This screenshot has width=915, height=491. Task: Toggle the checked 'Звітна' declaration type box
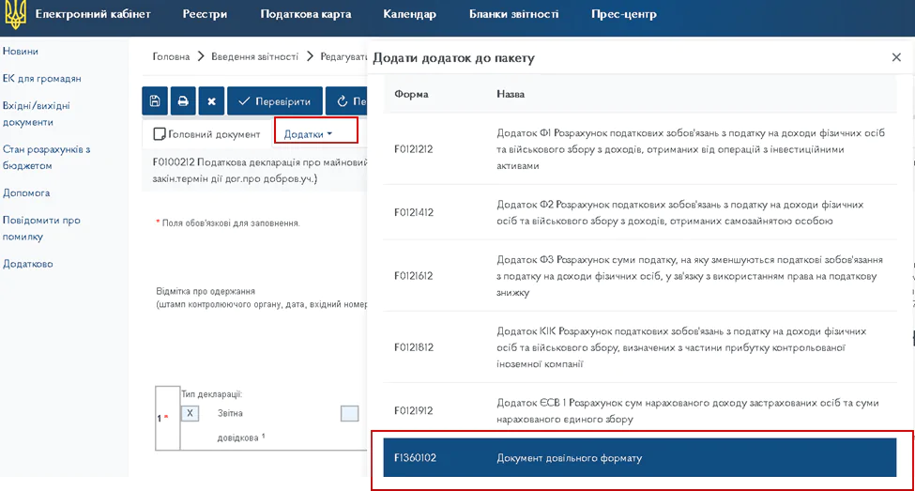coord(190,413)
